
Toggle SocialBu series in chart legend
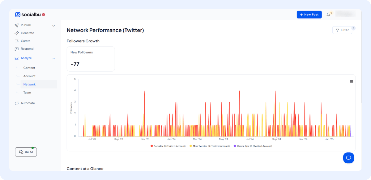click(168, 146)
